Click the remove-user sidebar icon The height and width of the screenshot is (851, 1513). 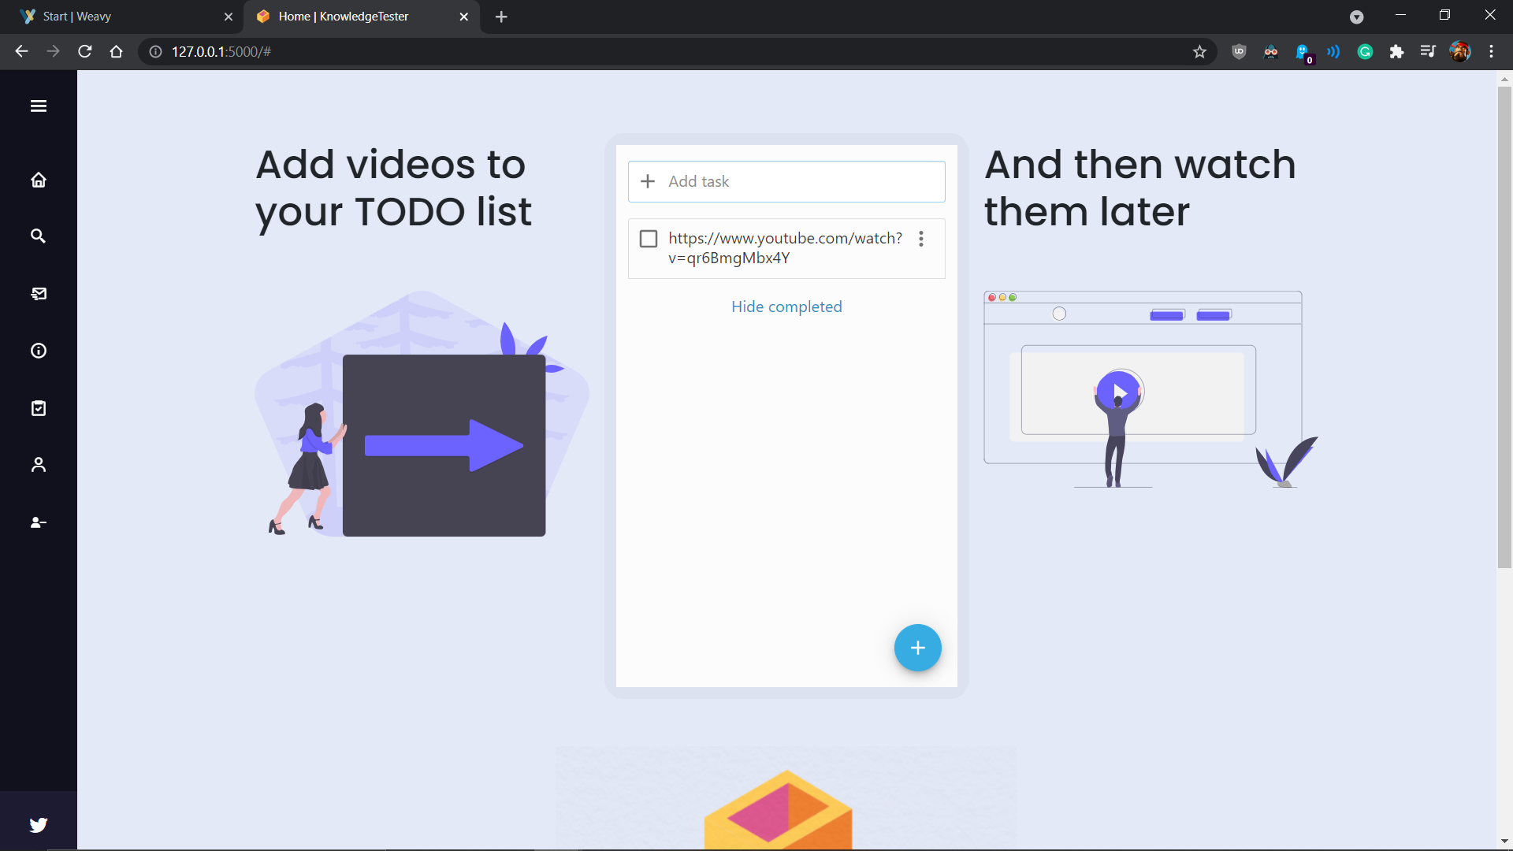(38, 522)
